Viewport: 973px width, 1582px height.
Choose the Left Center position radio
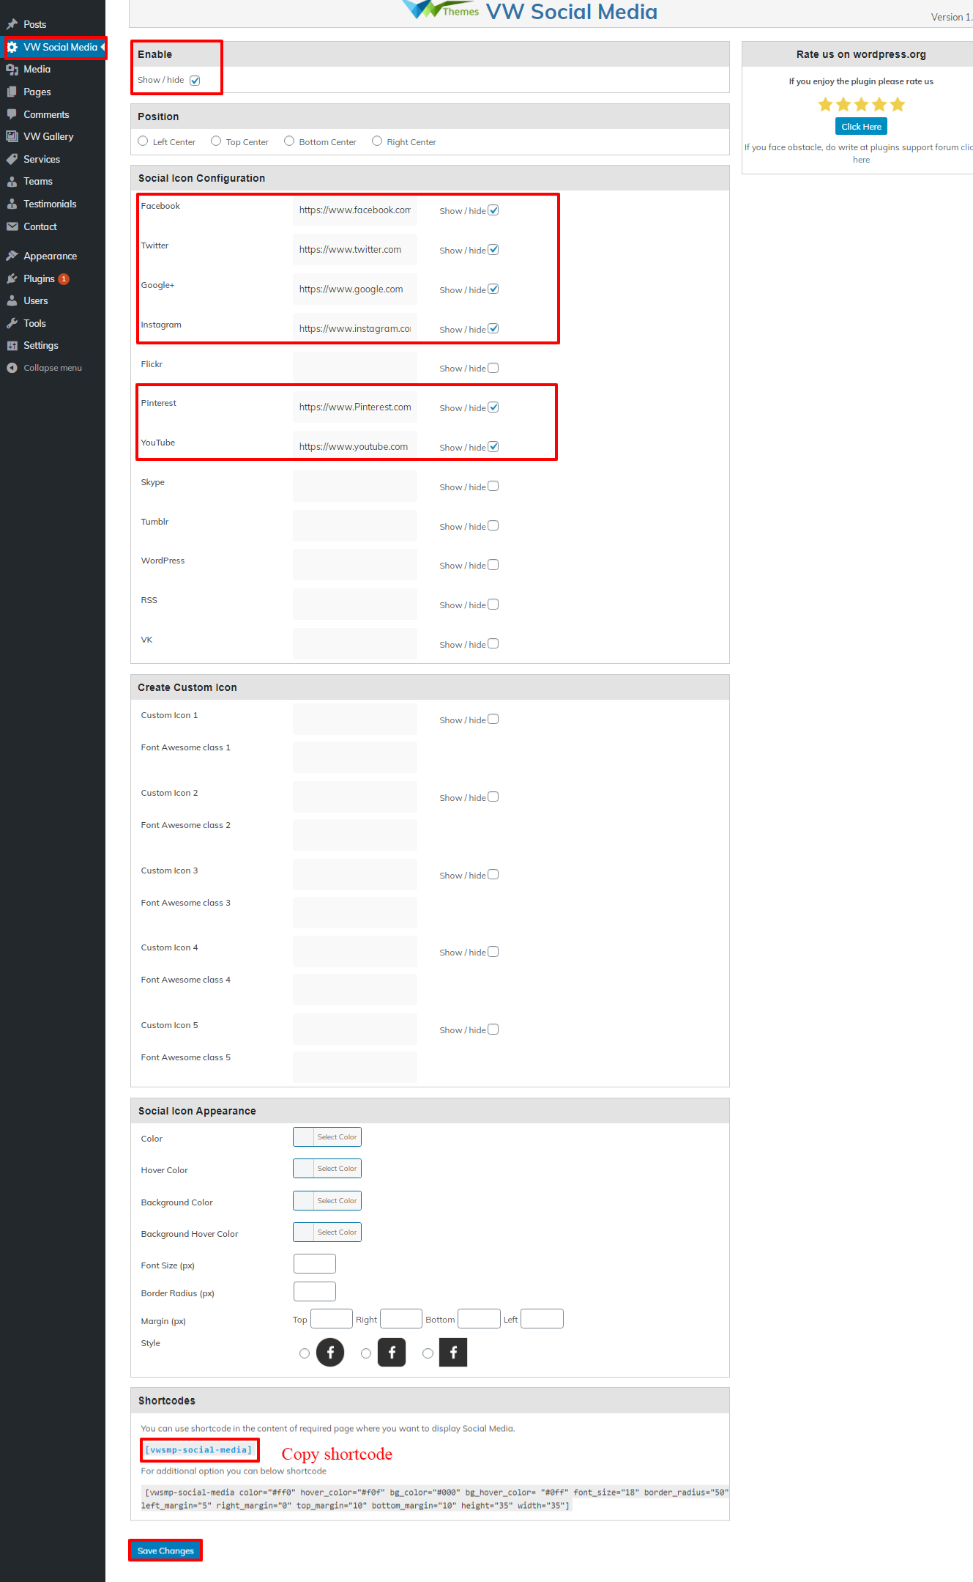[143, 141]
